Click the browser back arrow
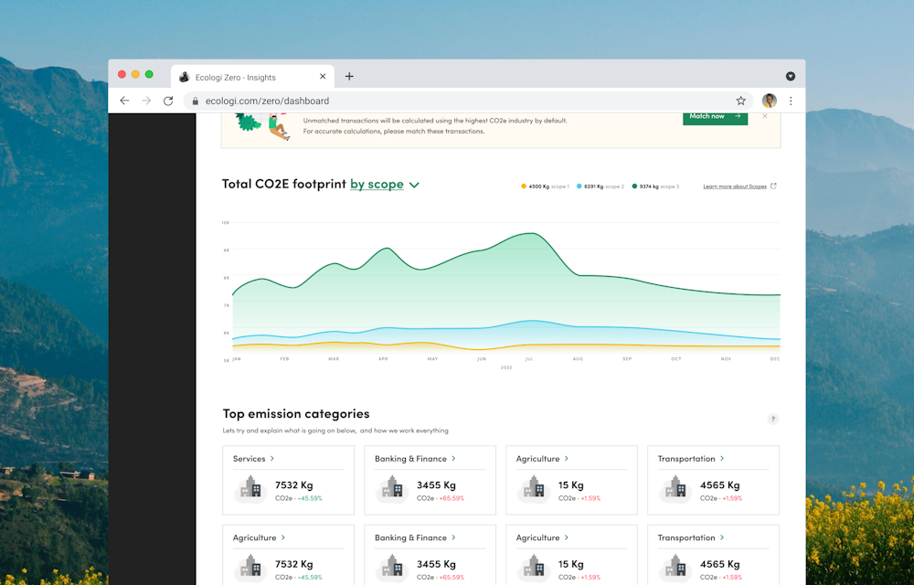 (x=125, y=101)
